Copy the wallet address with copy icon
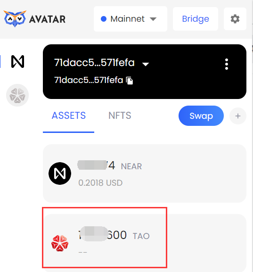253x272 pixels. 130,81
